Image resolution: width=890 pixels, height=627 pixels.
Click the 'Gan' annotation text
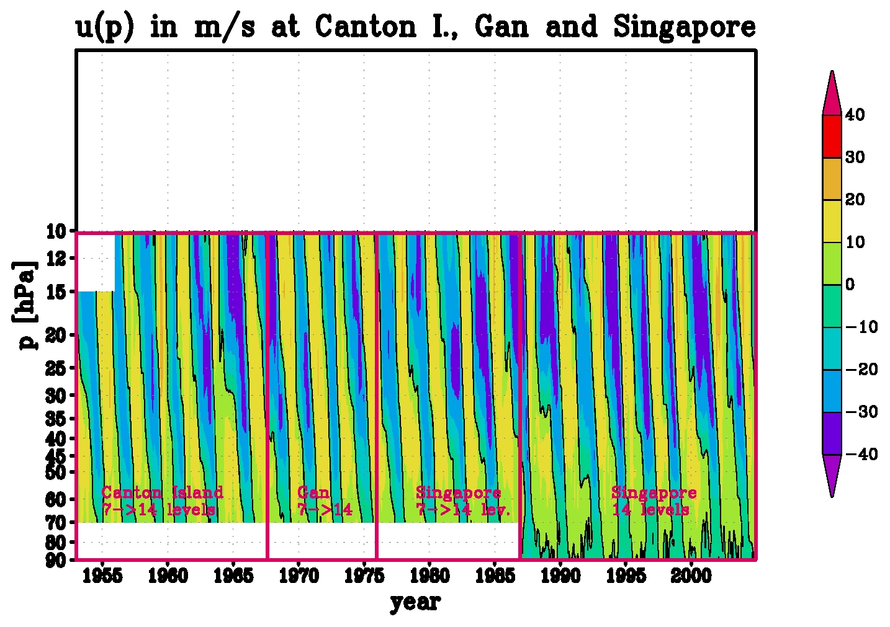pyautogui.click(x=313, y=492)
